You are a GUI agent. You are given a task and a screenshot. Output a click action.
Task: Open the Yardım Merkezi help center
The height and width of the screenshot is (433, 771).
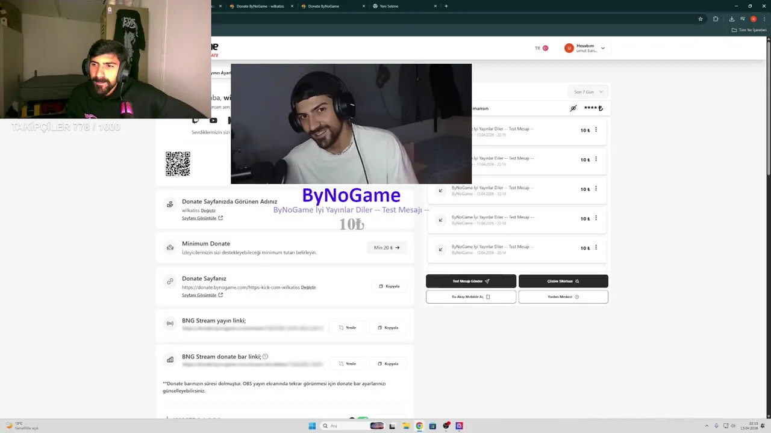563,296
